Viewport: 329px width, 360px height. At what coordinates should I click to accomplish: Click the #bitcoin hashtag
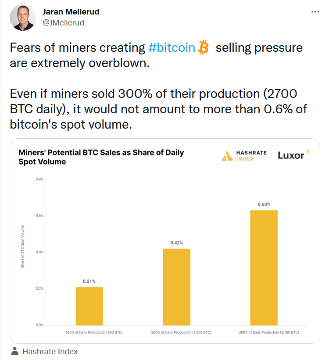172,47
